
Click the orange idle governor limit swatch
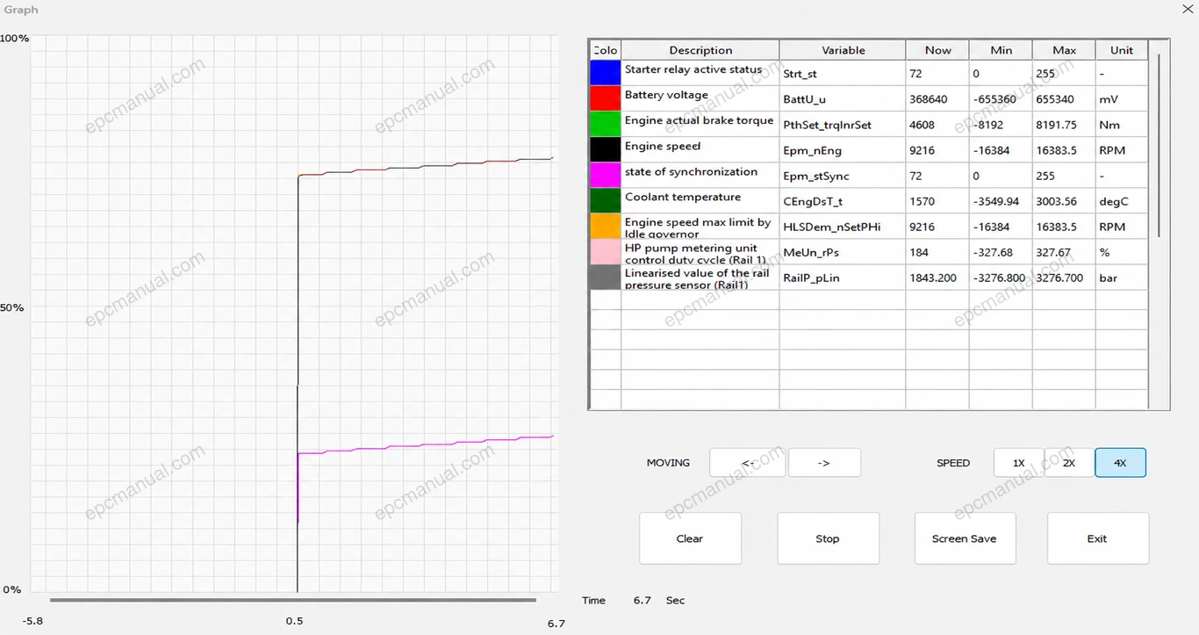(x=606, y=226)
